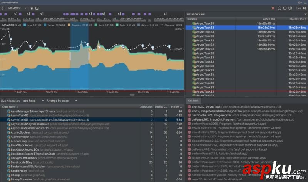Image resolution: width=308 pixels, height=182 pixels.
Task: Select AsyncTask$SerialExecutor$1 class row
Action: pos(92,128)
